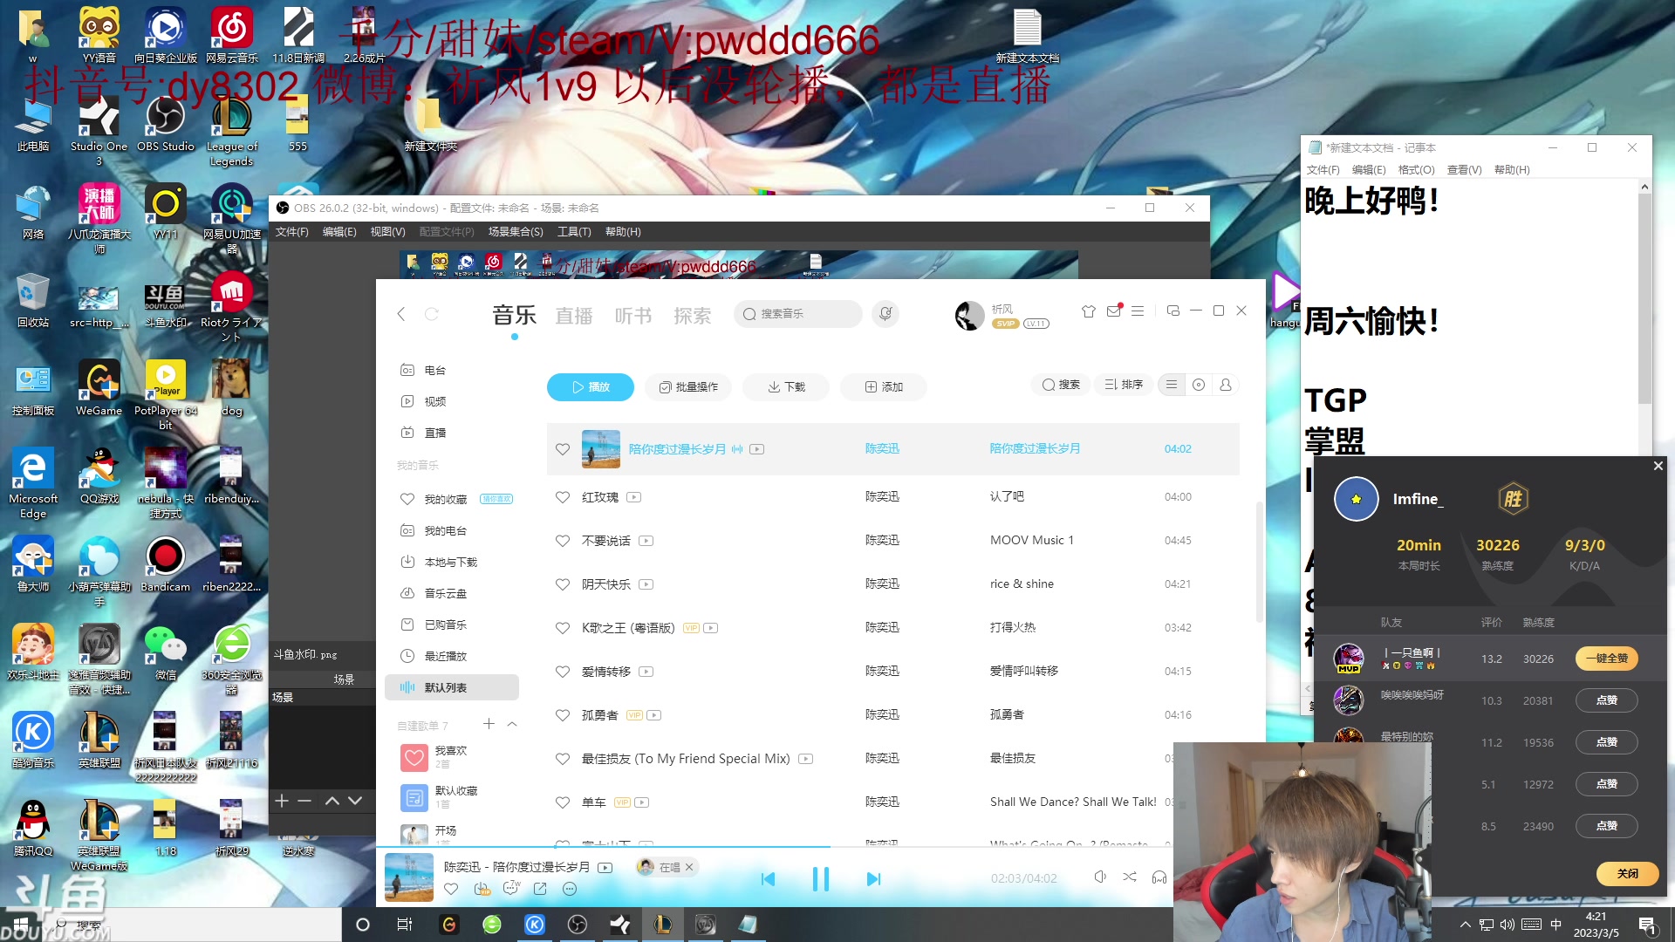Add new playlist plus icon
Image resolution: width=1675 pixels, height=942 pixels.
click(x=489, y=724)
